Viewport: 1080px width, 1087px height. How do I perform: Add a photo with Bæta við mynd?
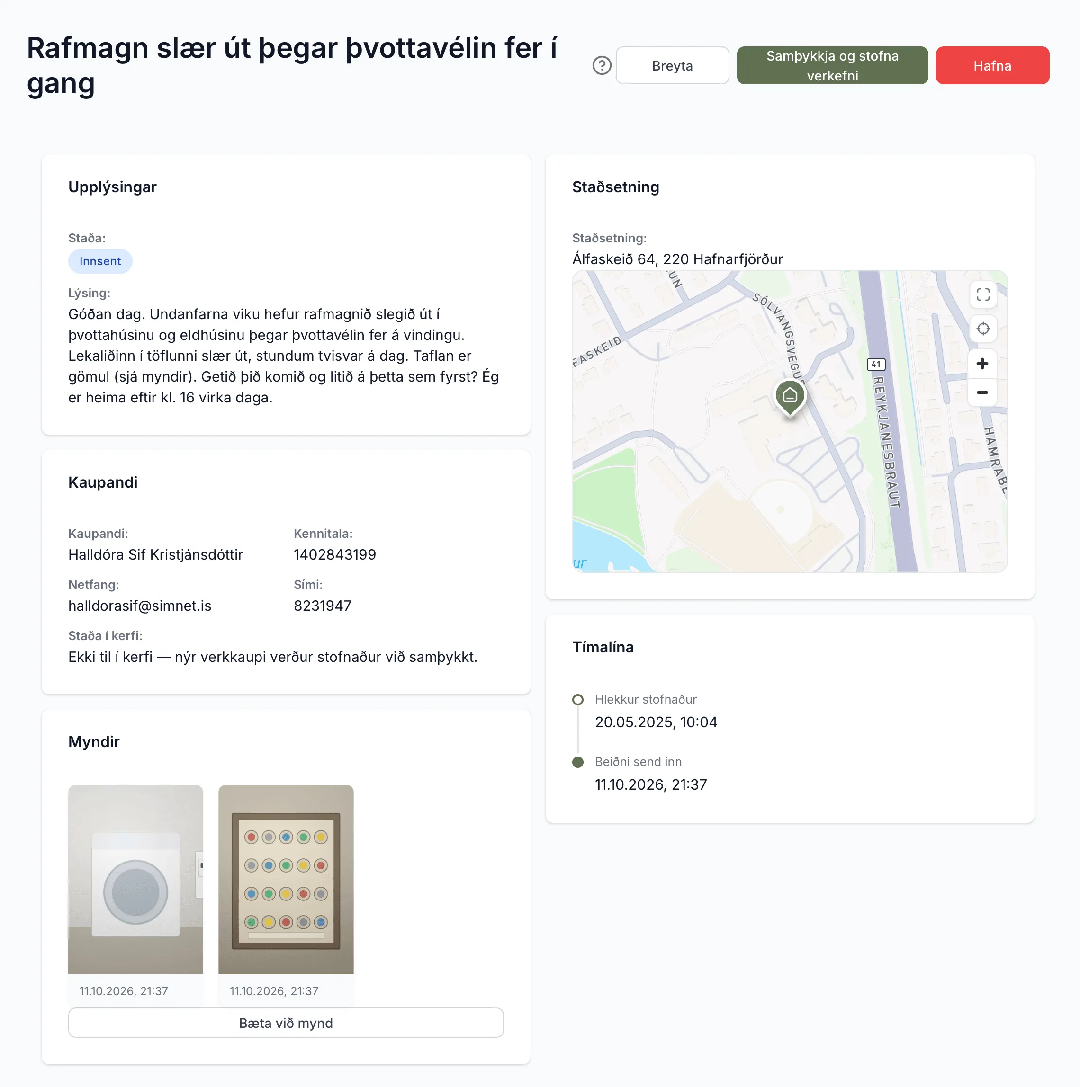point(286,1023)
